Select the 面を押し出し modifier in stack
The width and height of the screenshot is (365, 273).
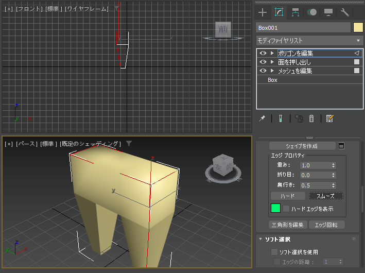pos(294,62)
